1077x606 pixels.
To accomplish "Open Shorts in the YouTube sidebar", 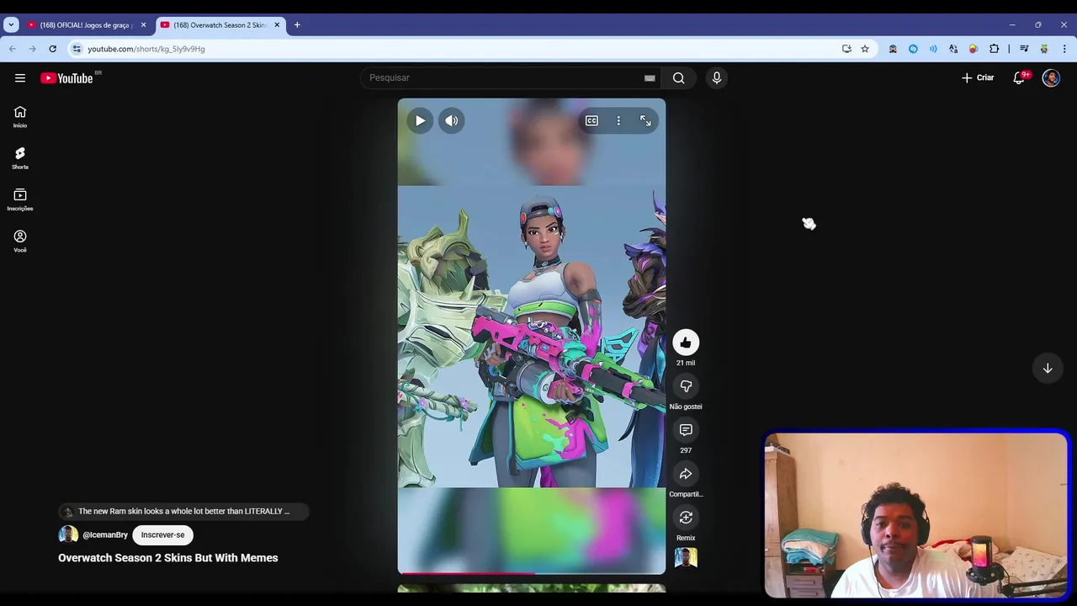I will pos(20,158).
